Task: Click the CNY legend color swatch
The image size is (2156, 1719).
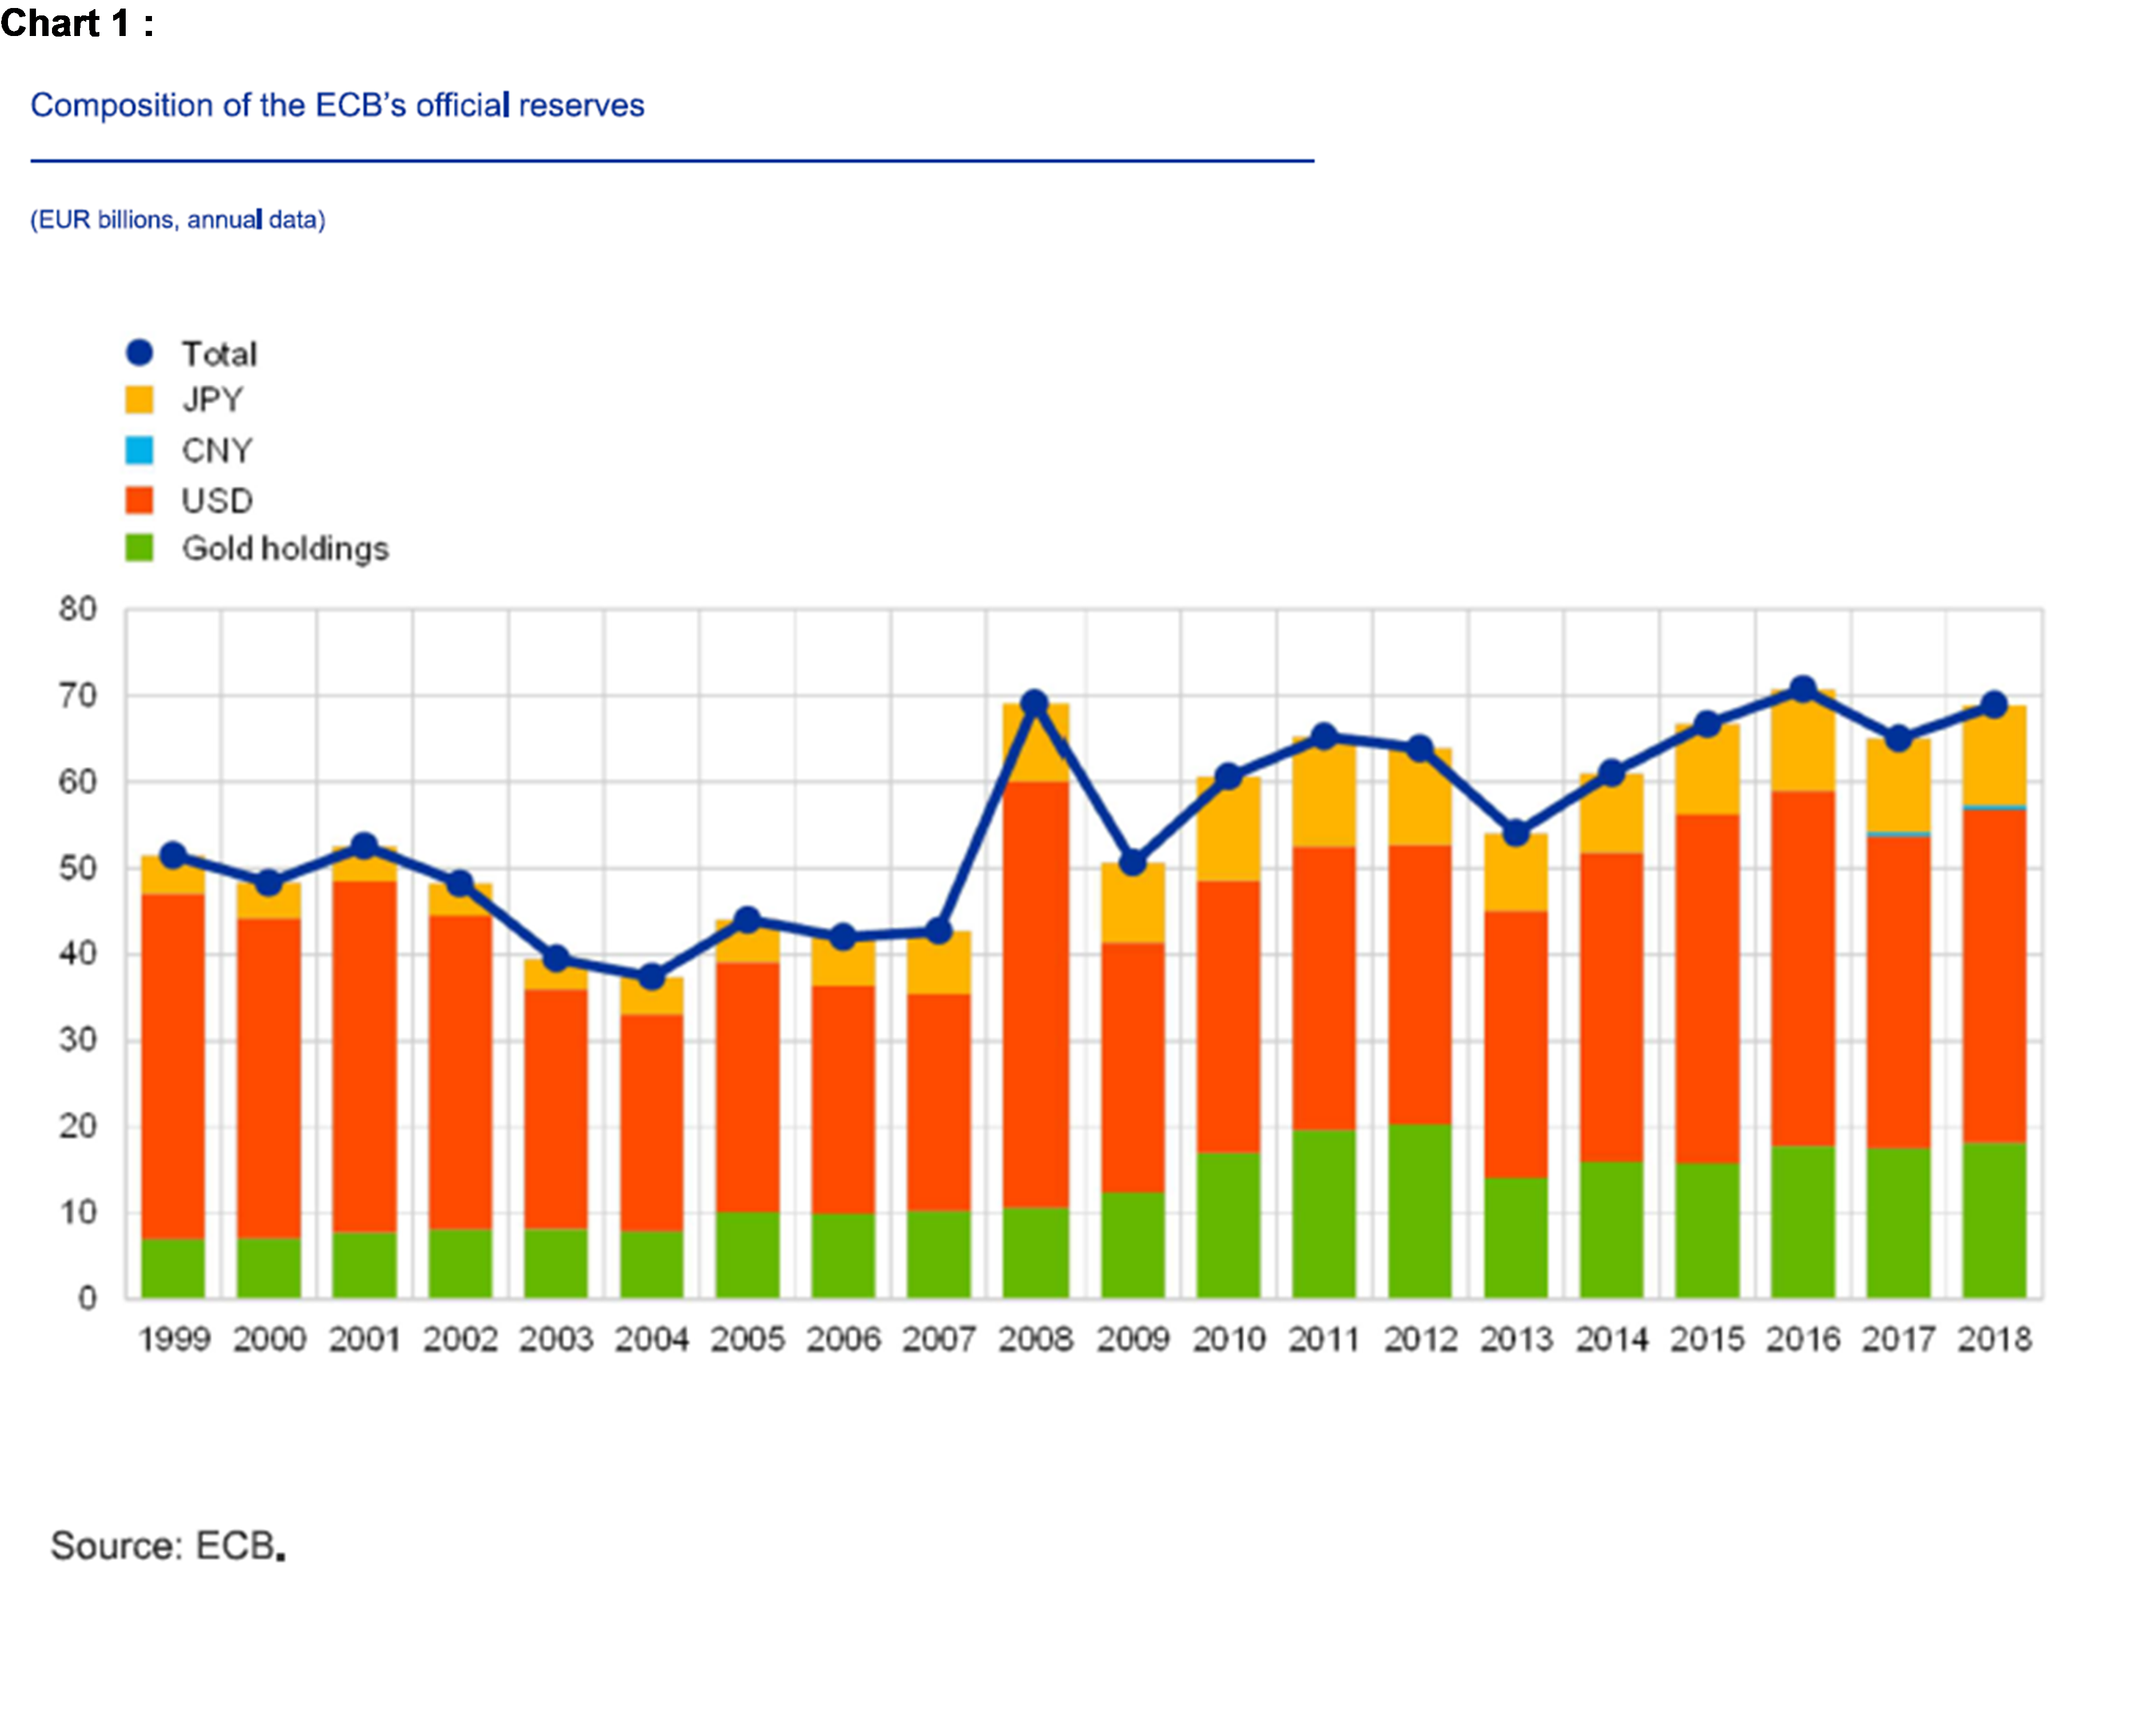Action: (139, 450)
